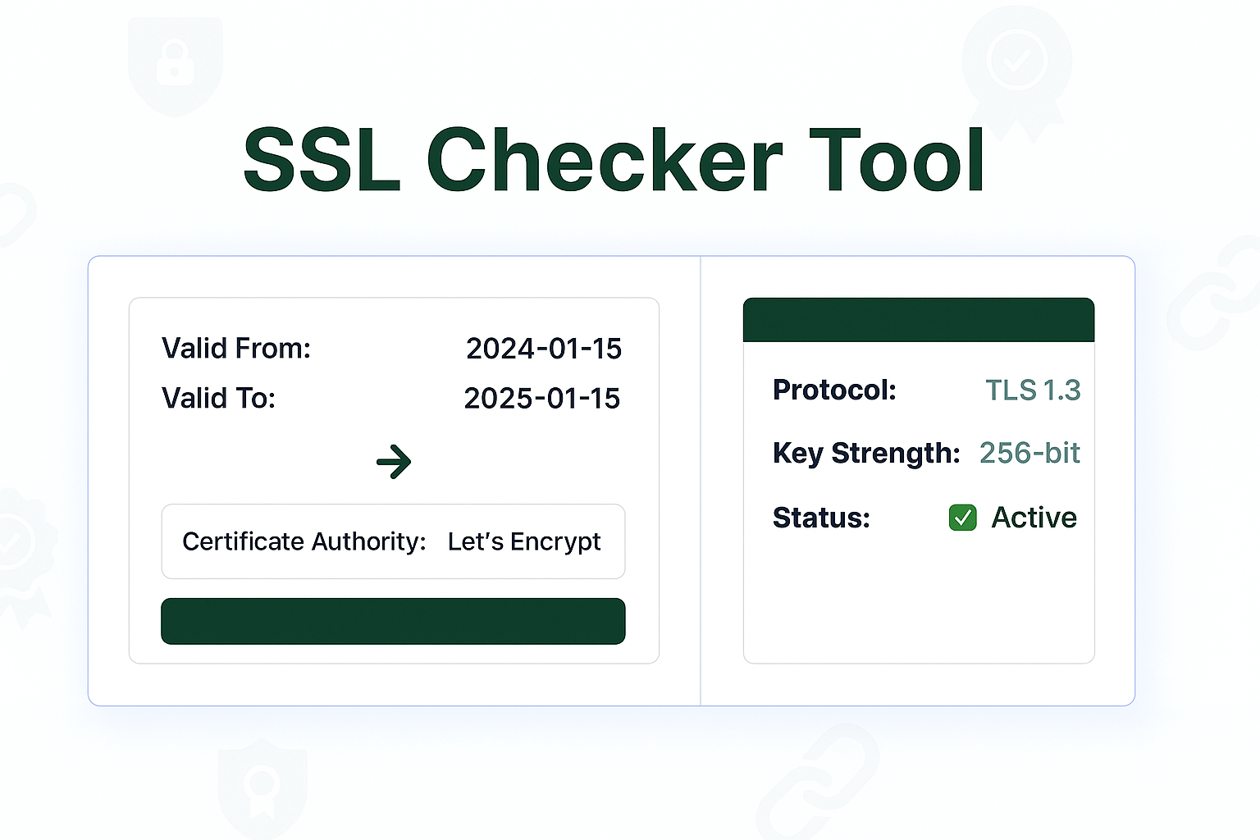Click the faded award badge with checkmark
Image resolution: width=1260 pixels, height=840 pixels.
(1016, 66)
